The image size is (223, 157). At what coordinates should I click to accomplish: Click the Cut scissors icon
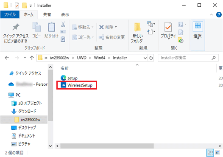click(63, 24)
